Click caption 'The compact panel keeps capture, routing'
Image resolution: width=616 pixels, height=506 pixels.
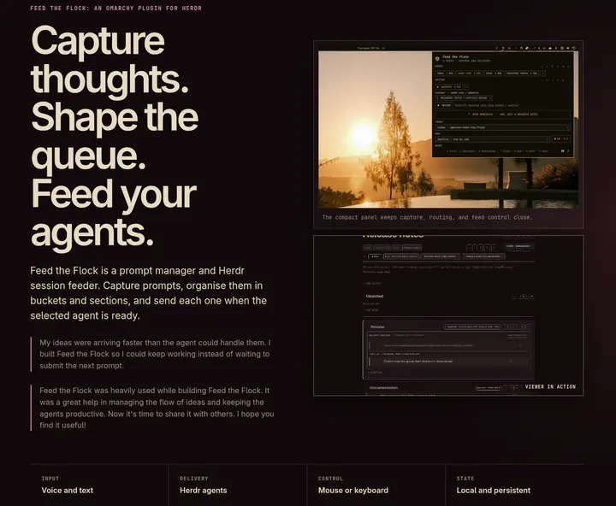pyautogui.click(x=427, y=217)
